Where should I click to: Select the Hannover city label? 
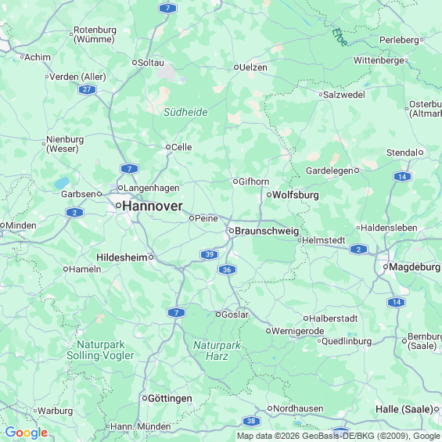point(153,206)
